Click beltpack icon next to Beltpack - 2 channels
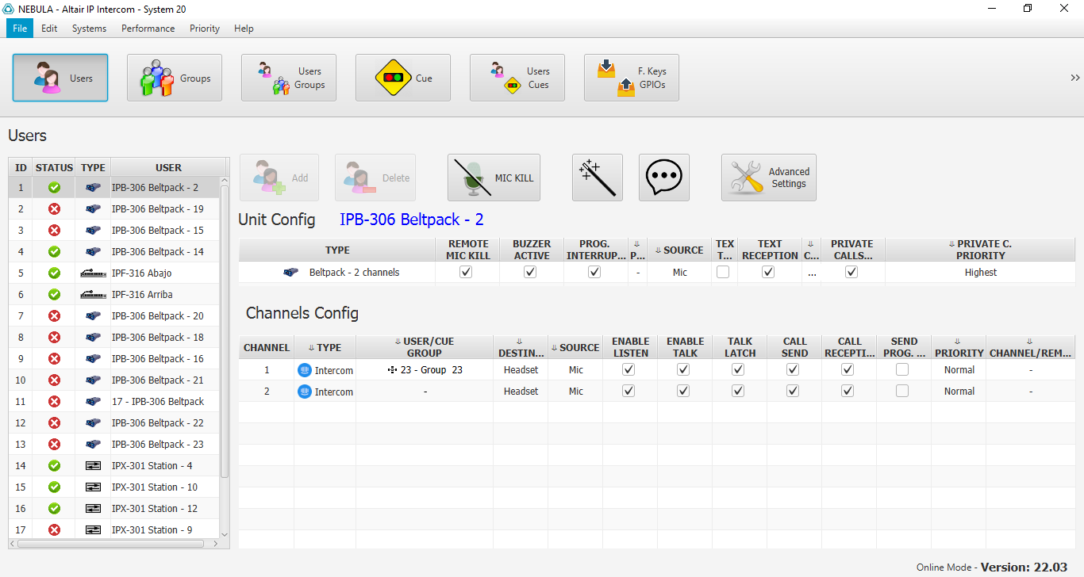1084x577 pixels. 291,273
